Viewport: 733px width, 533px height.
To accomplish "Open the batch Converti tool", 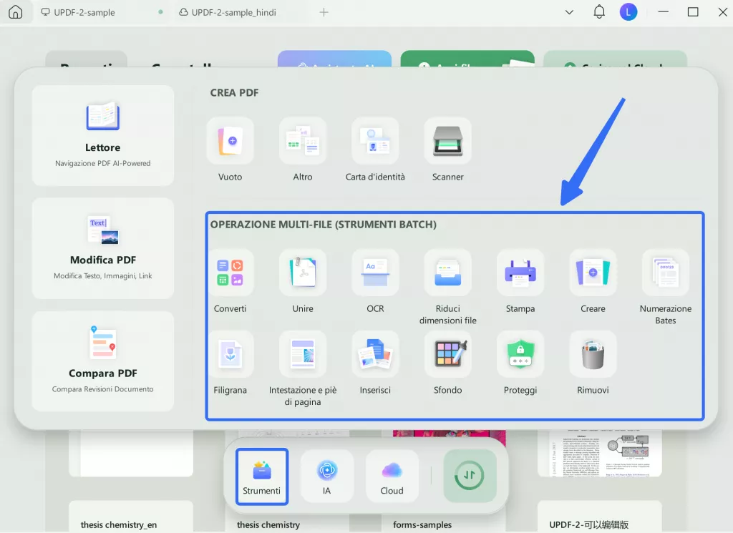I will point(230,282).
